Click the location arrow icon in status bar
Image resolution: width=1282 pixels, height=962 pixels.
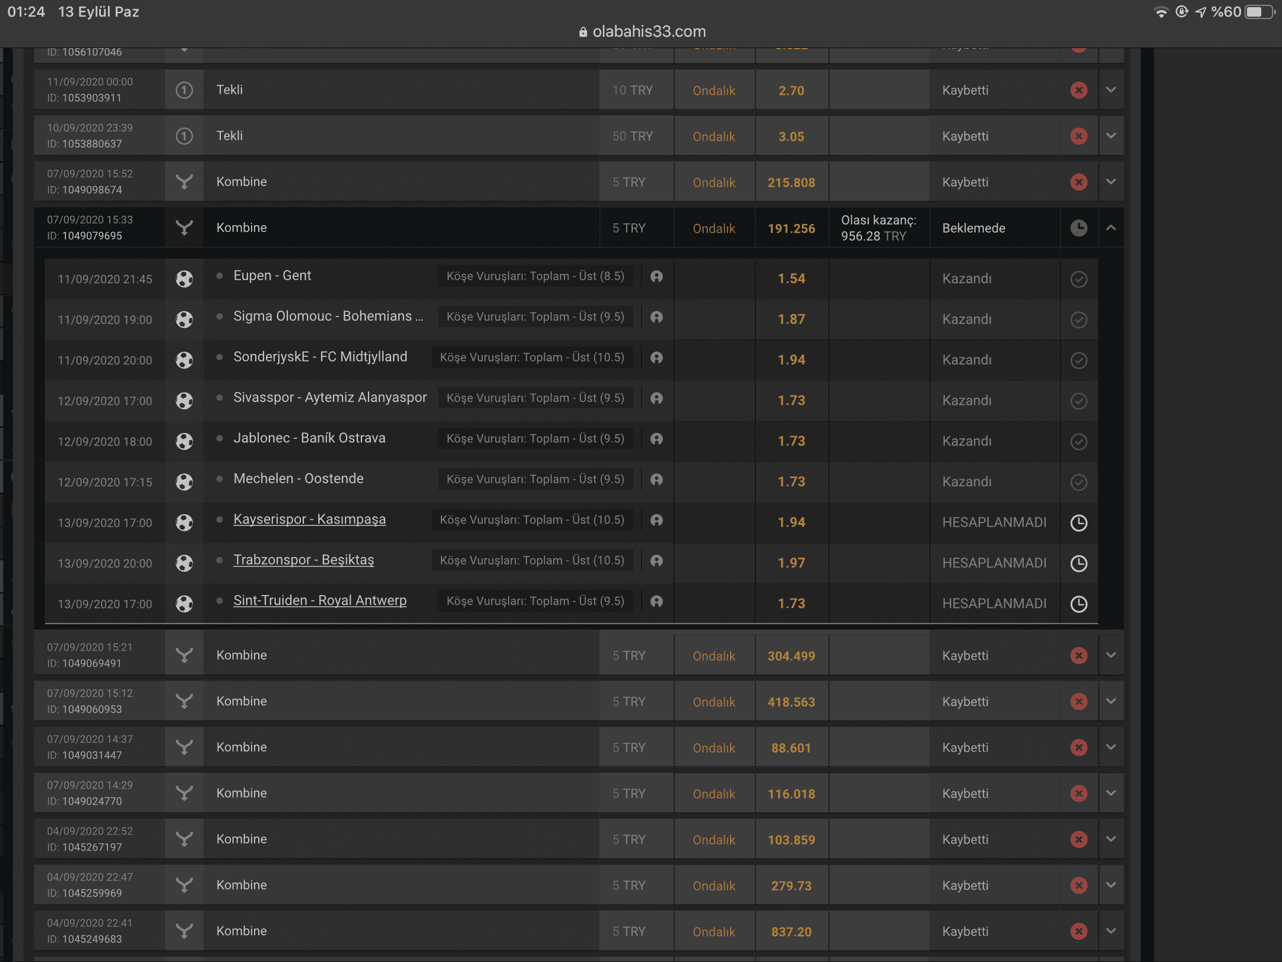pos(1201,12)
